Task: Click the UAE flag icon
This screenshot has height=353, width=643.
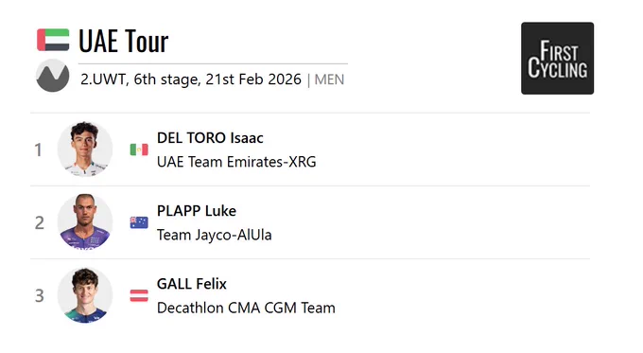Action: pyautogui.click(x=53, y=40)
